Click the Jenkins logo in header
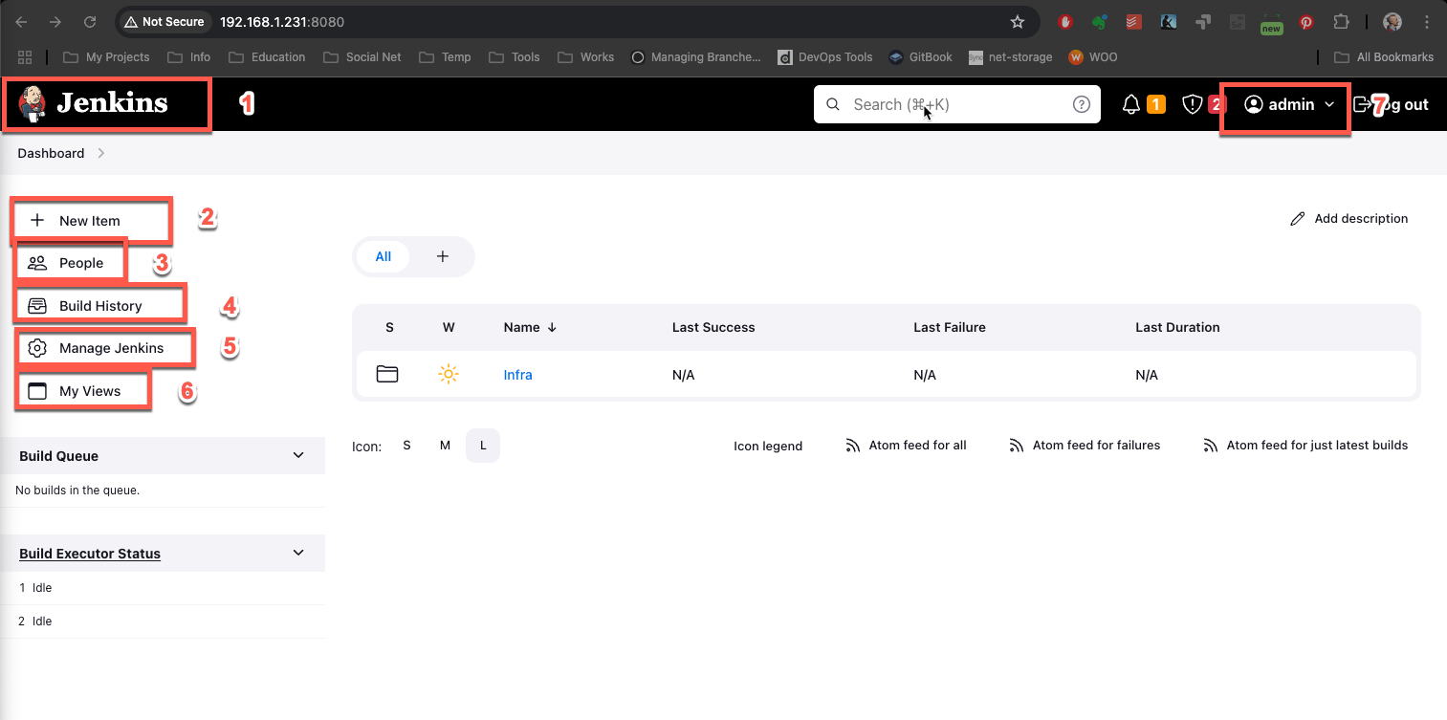 point(94,104)
